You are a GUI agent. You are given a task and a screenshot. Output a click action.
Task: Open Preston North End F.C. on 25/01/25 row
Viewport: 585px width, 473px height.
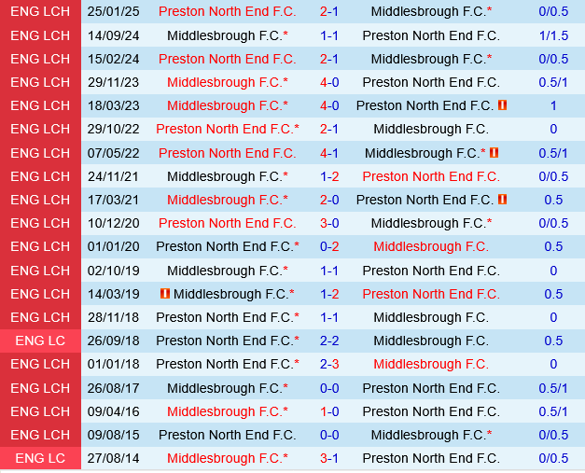(227, 12)
